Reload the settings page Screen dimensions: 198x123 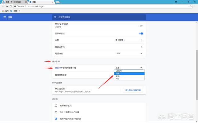point(11,6)
